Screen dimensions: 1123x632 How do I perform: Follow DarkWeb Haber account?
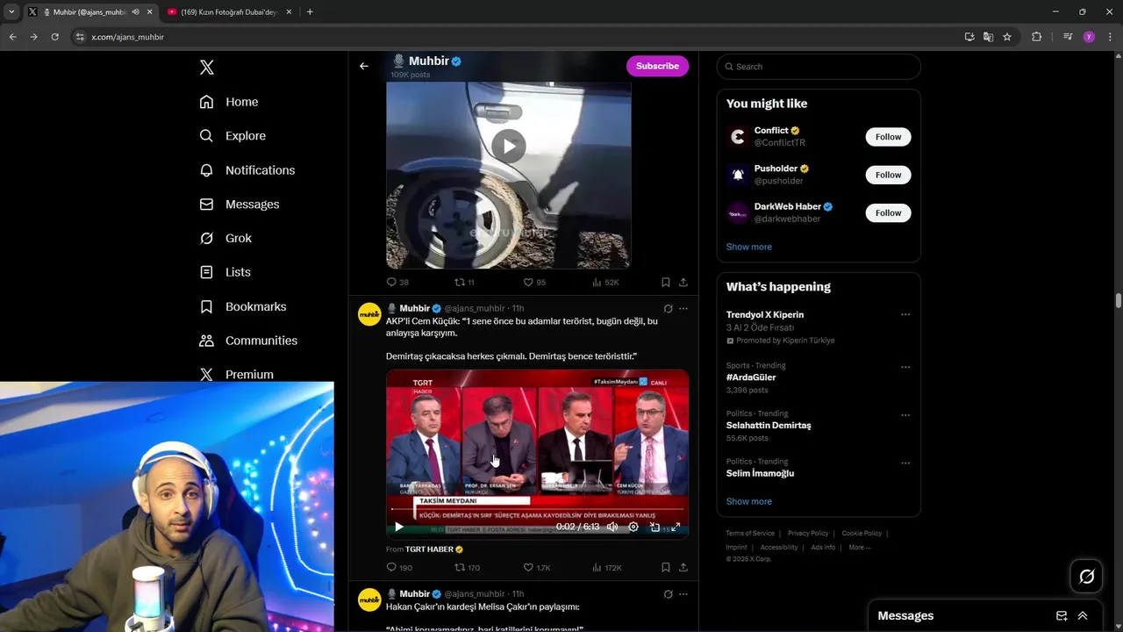pos(888,212)
